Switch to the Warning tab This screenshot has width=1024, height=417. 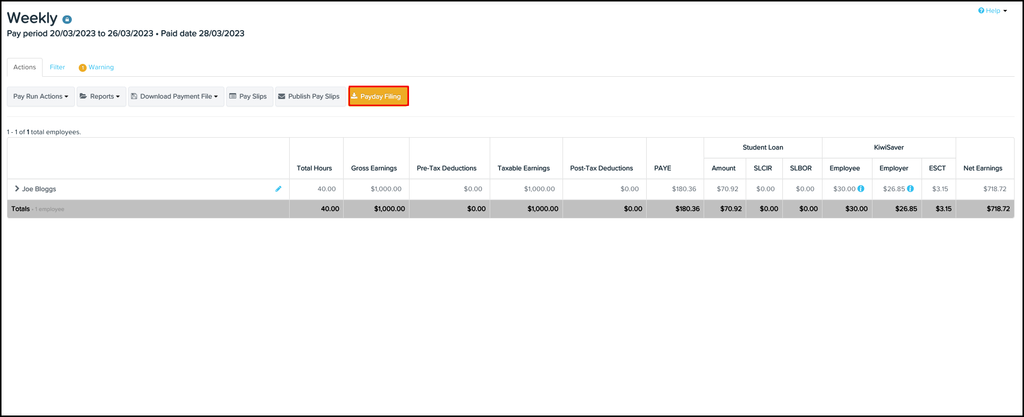(x=101, y=67)
